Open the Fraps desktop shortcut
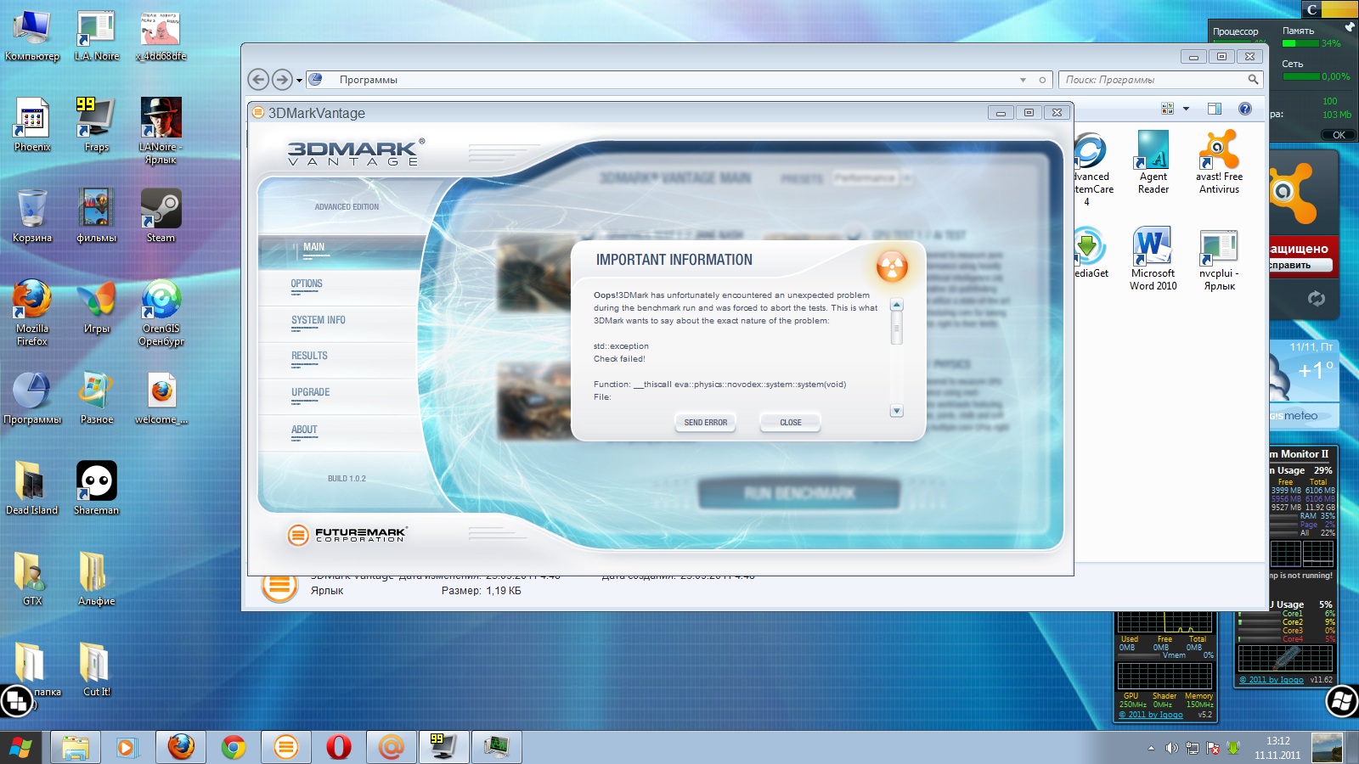 (96, 126)
